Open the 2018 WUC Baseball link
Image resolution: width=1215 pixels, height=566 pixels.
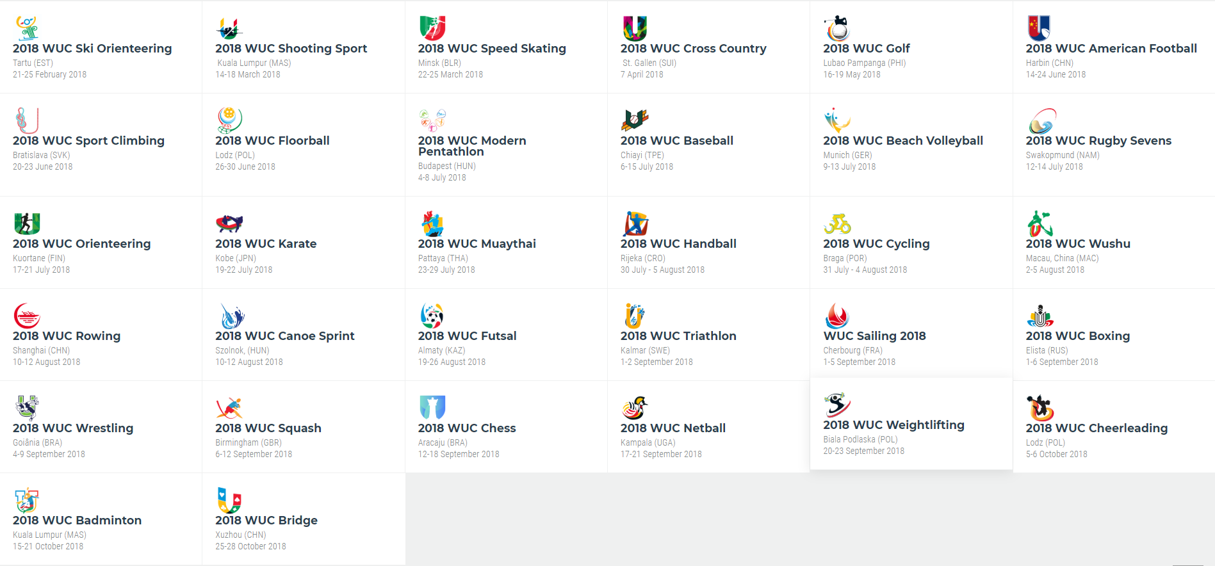[x=677, y=141]
